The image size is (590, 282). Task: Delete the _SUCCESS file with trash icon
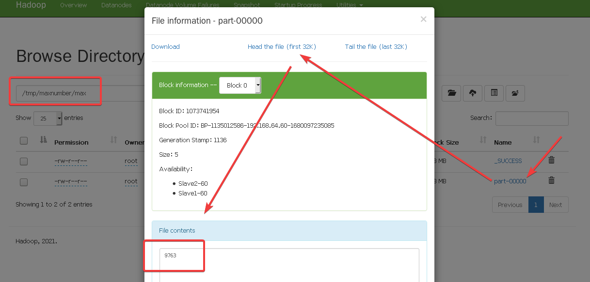(551, 160)
